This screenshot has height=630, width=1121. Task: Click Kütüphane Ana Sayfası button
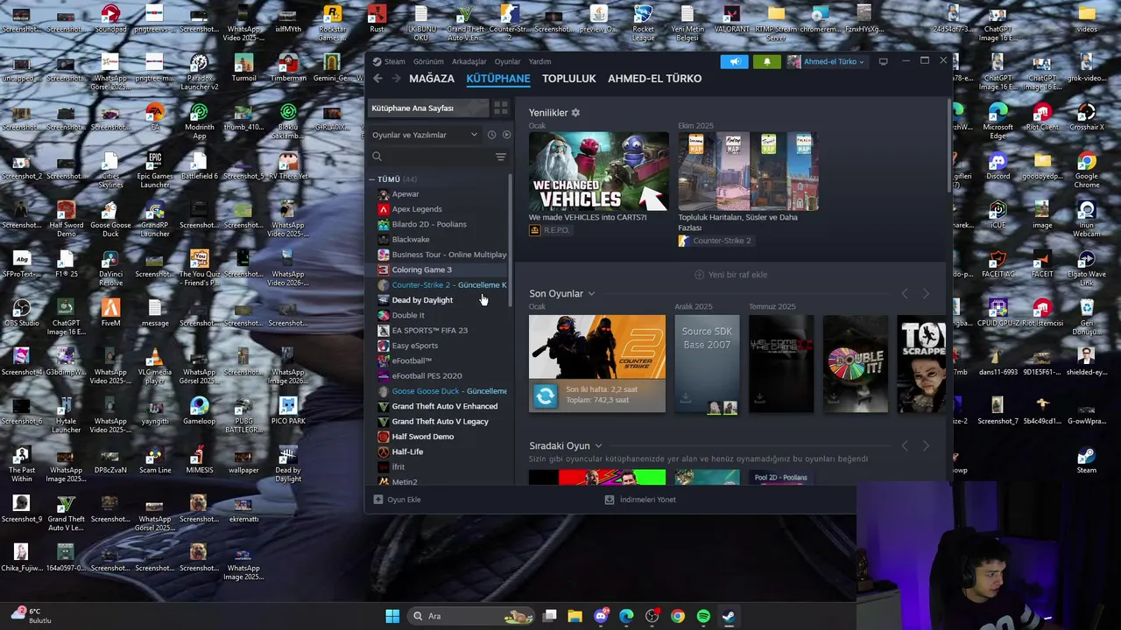coord(428,108)
